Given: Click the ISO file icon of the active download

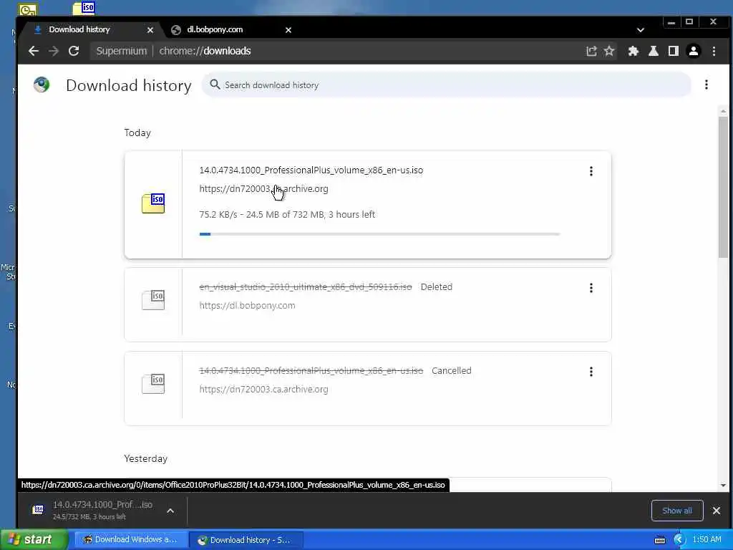Looking at the screenshot, I should pos(153,203).
